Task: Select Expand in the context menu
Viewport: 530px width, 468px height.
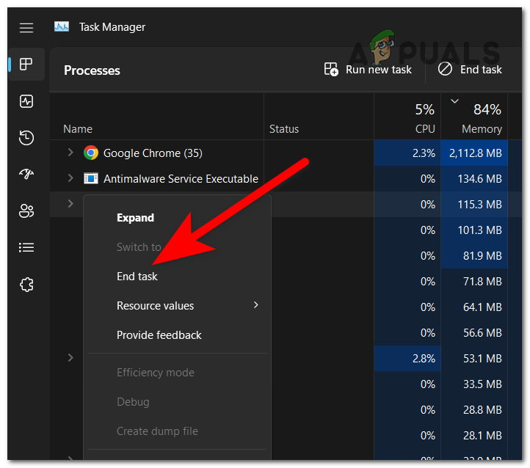Action: point(135,218)
